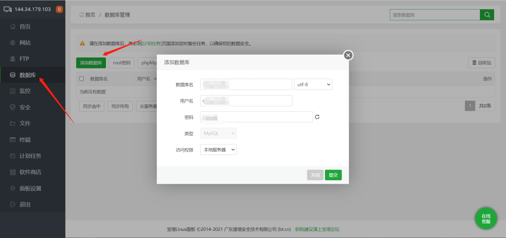Viewport: 506px width, 238px height.
Task: Open the 安全 security shield icon
Action: (x=13, y=107)
